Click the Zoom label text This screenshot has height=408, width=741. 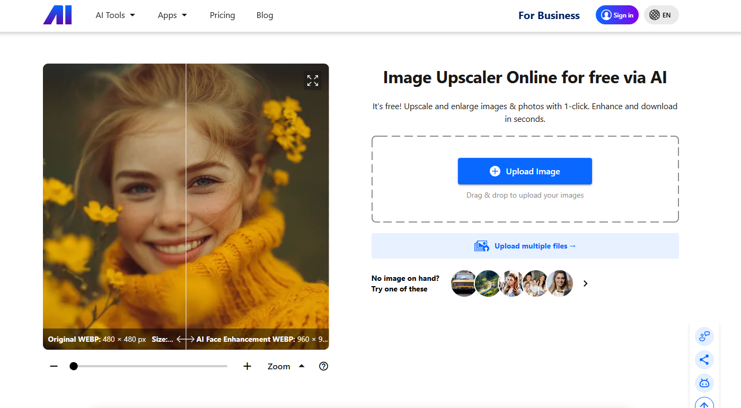pyautogui.click(x=279, y=366)
